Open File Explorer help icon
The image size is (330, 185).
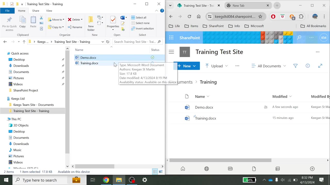tap(162, 11)
